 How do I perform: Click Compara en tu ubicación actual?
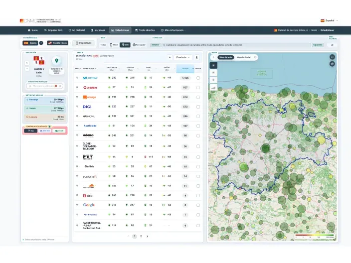point(57,71)
